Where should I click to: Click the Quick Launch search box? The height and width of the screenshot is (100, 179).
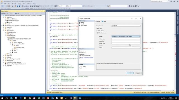tap(160, 1)
